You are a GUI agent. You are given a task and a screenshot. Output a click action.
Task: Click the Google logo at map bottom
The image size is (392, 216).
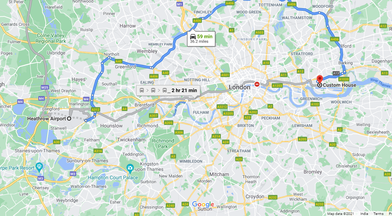203,204
